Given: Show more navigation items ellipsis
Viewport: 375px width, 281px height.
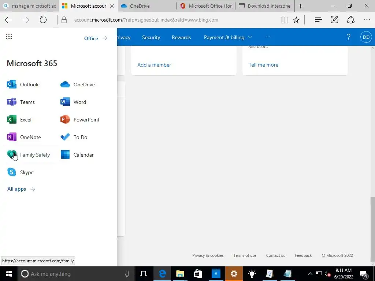Looking at the screenshot, I should click(x=268, y=37).
